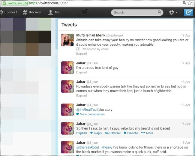Click the @muftimenk handle
Viewport: 195px width, 156px height.
(x=115, y=36)
